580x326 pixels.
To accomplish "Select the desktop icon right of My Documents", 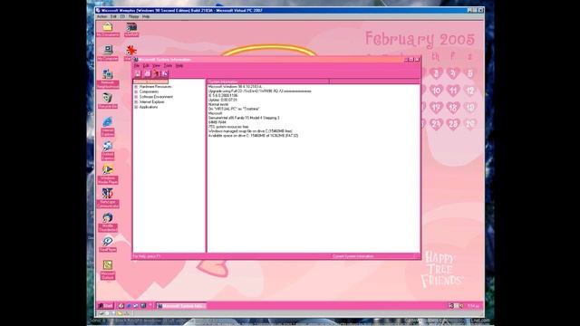I will pos(131,29).
